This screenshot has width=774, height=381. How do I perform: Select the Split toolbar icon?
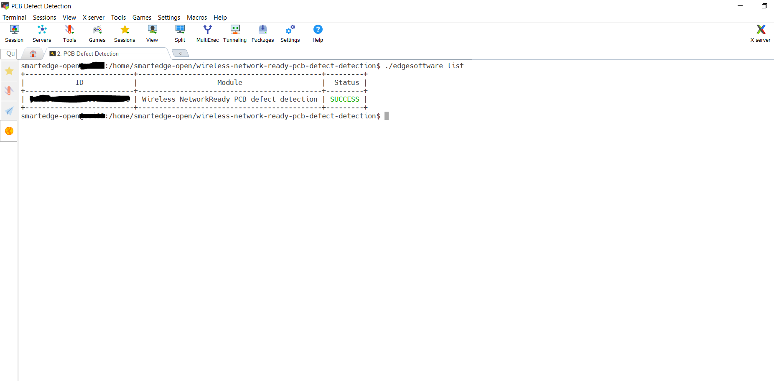point(180,33)
